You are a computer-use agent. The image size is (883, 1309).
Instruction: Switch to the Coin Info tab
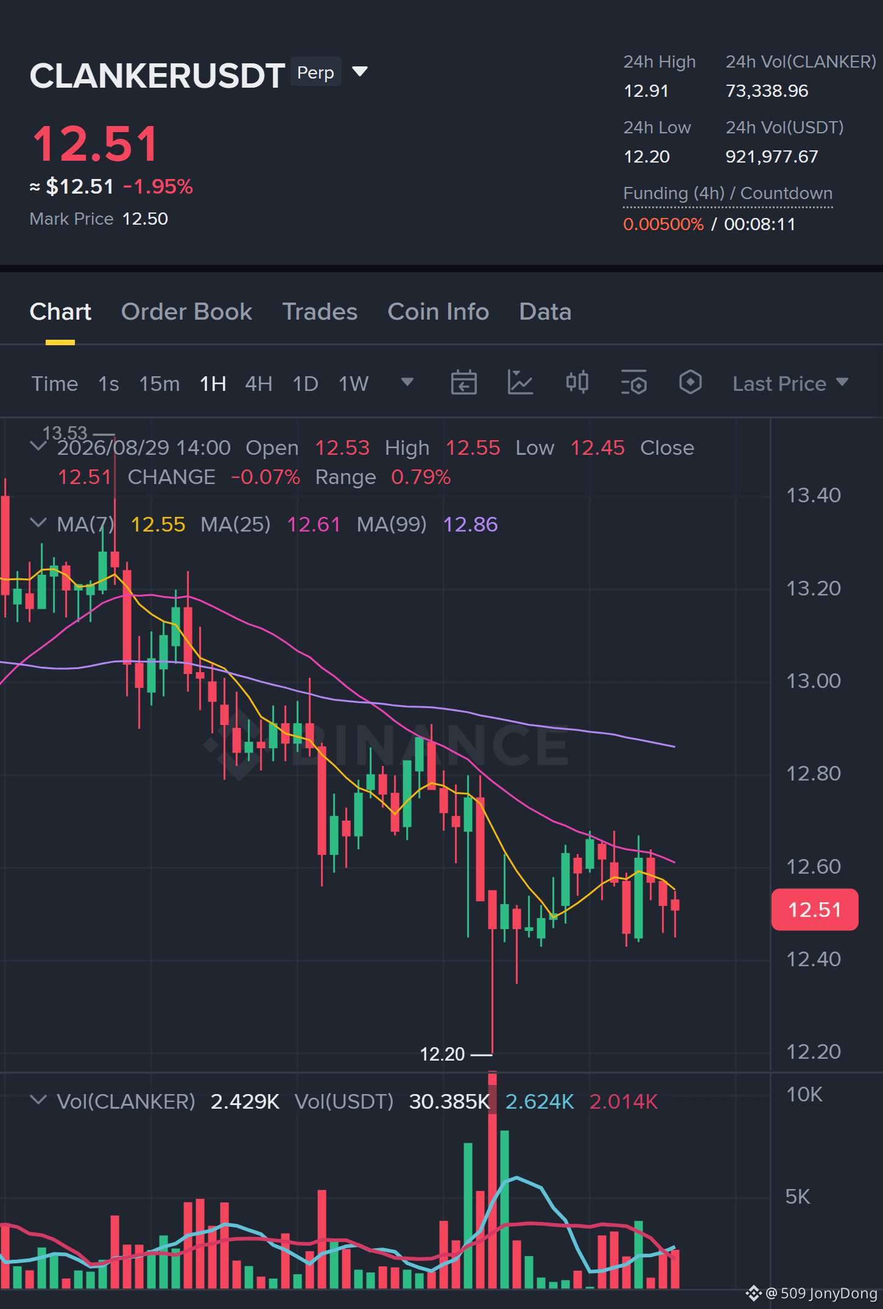pos(438,312)
